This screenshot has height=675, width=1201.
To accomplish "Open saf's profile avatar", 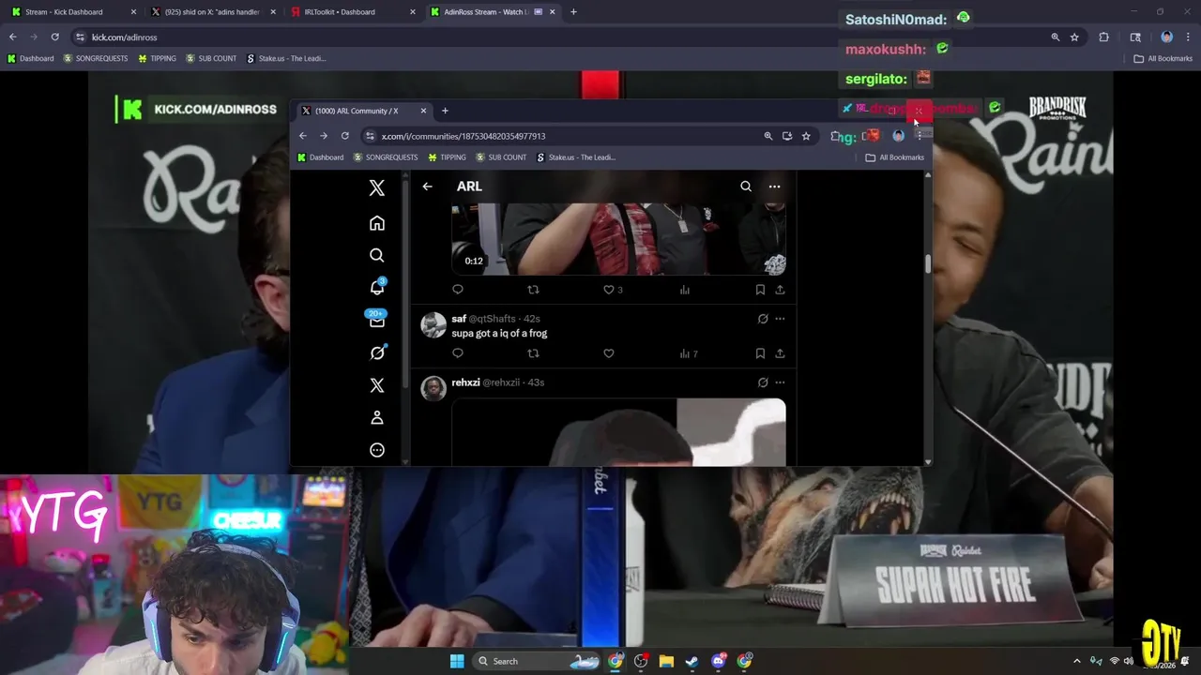I will tap(433, 324).
